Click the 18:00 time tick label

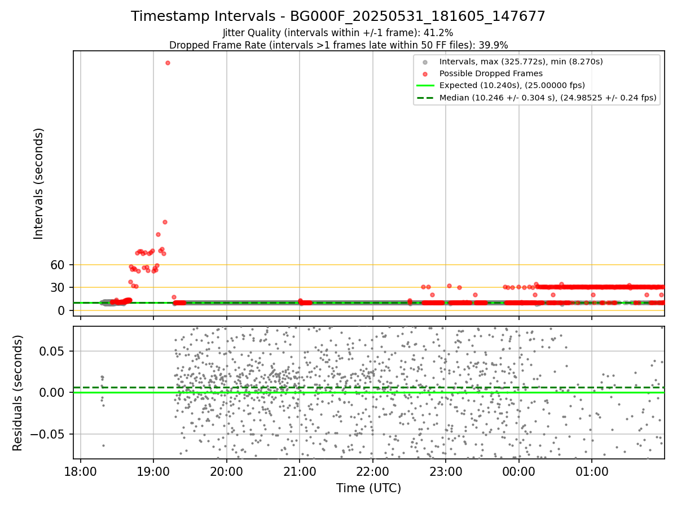click(x=81, y=470)
